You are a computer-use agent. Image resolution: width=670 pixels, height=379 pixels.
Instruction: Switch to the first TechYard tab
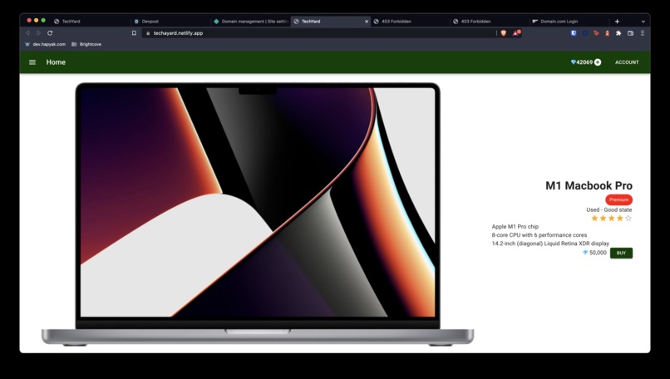point(91,22)
